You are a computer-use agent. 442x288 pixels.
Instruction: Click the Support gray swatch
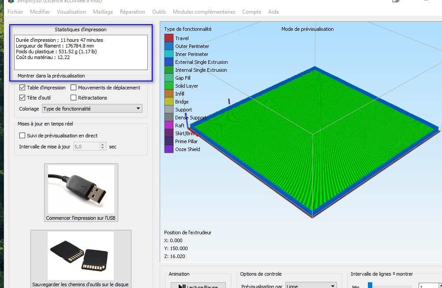(169, 109)
